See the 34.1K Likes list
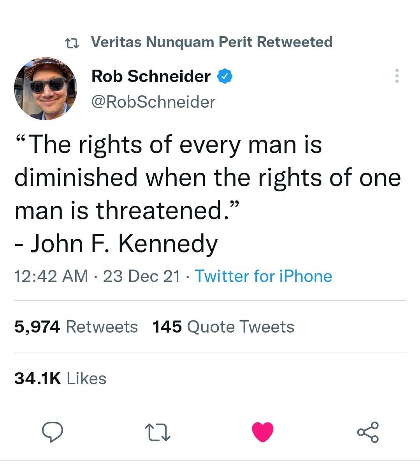 tap(60, 378)
